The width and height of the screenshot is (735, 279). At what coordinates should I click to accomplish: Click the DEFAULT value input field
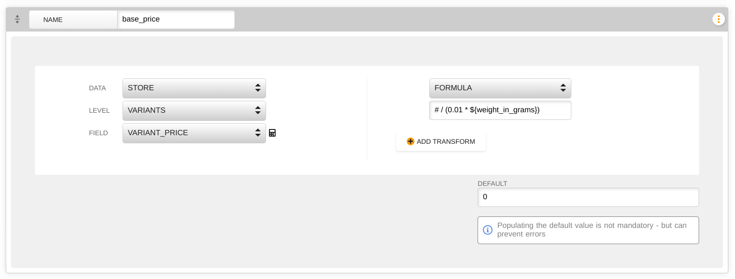click(588, 197)
